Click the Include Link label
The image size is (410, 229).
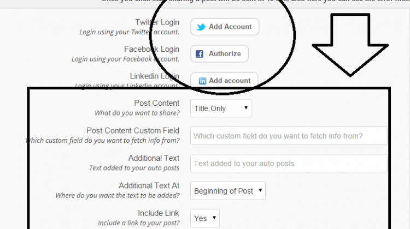click(159, 213)
